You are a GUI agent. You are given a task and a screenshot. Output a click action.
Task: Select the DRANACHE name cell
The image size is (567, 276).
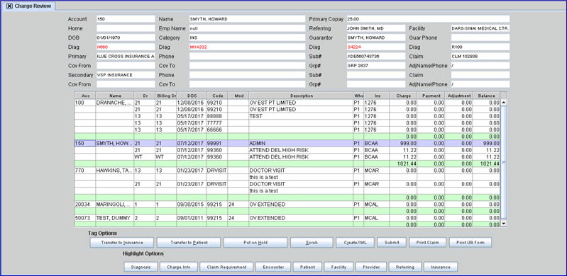pyautogui.click(x=115, y=103)
